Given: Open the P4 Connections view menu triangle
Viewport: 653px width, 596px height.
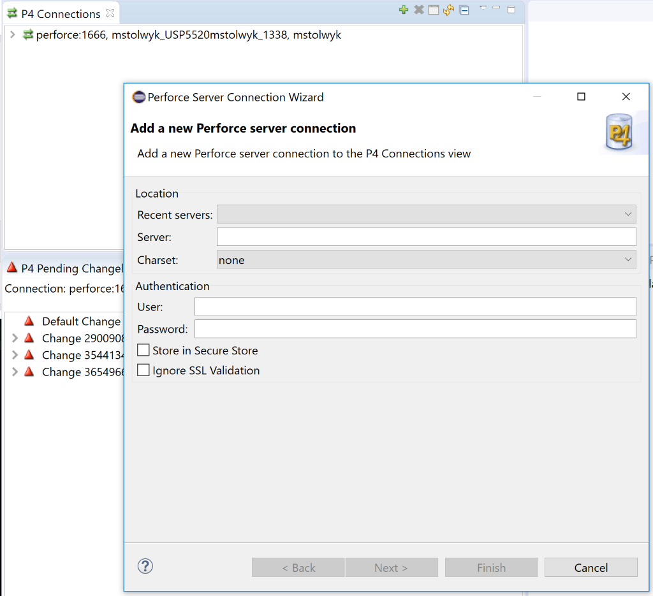Looking at the screenshot, I should 483,8.
